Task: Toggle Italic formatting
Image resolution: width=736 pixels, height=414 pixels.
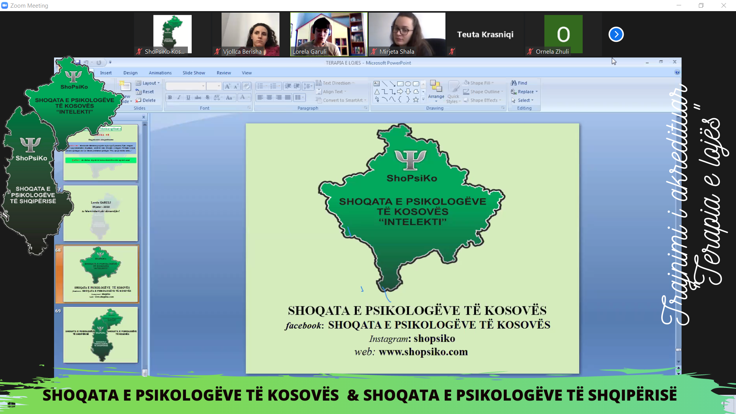Action: (x=179, y=97)
